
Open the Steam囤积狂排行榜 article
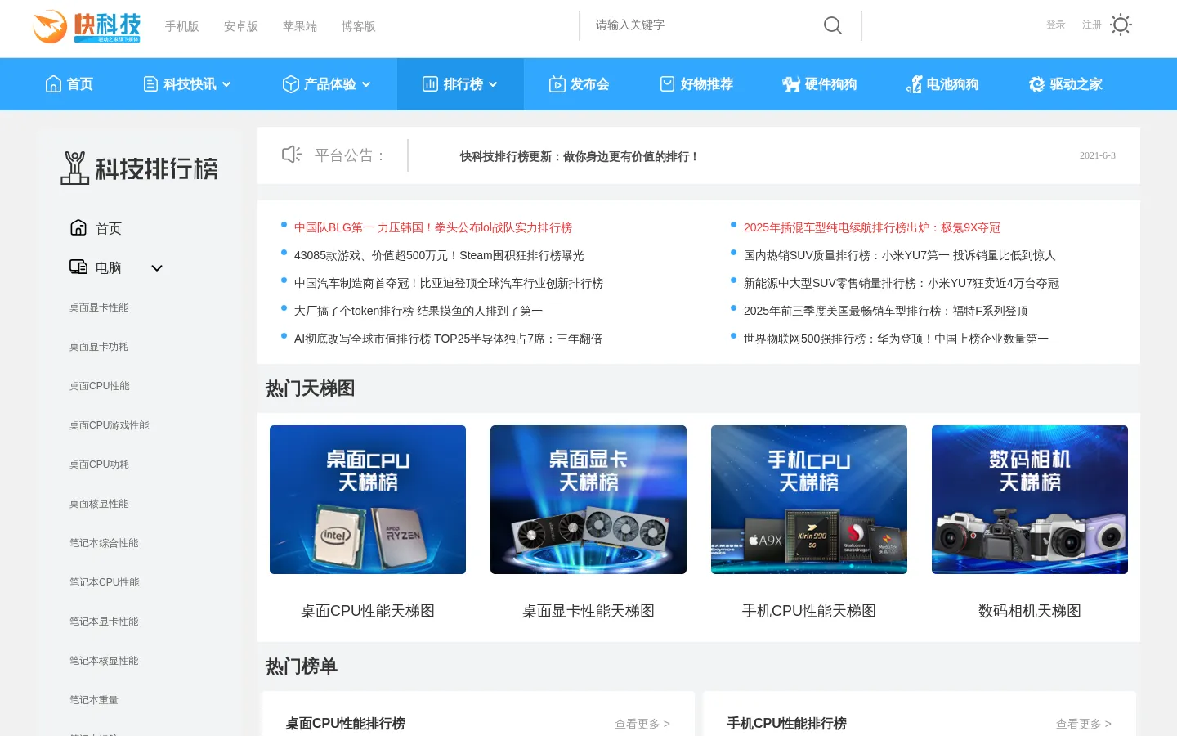[x=439, y=255]
